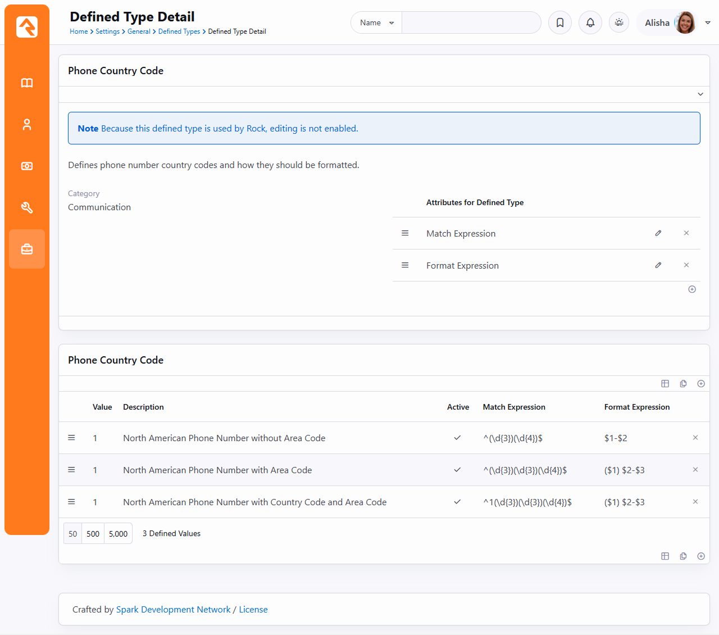Delete the Format Expression attribute
This screenshot has height=635, width=719.
coord(686,265)
